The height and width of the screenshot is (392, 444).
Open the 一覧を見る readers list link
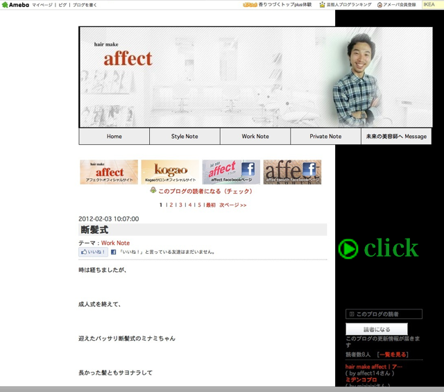pyautogui.click(x=393, y=354)
